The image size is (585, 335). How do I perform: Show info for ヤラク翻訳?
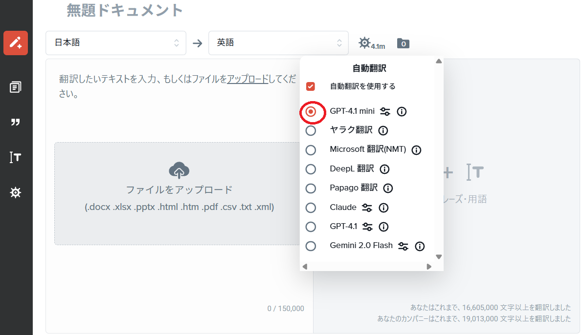(383, 130)
